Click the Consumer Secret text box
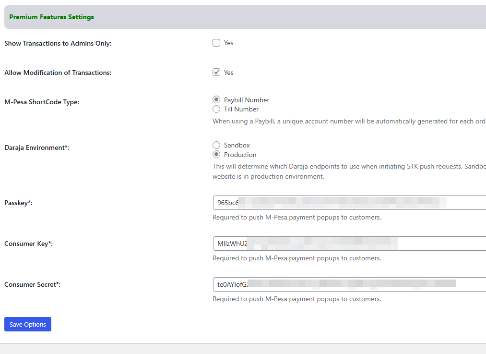486x354 pixels. pyautogui.click(x=349, y=284)
